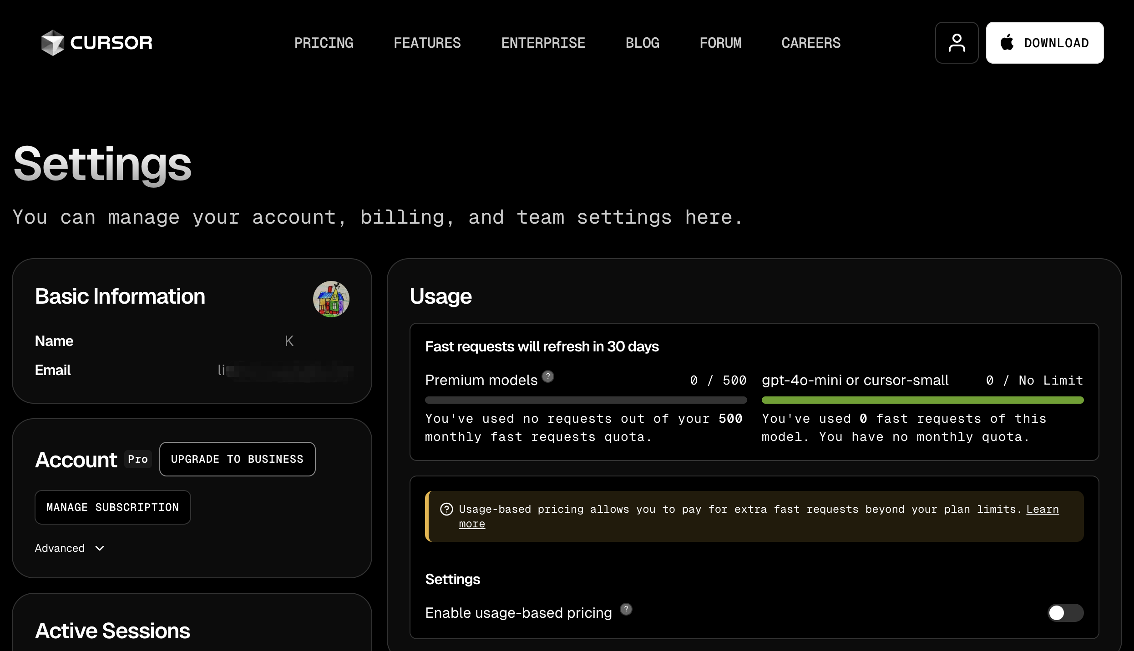Viewport: 1134px width, 651px height.
Task: Click help icon next to Premium models
Action: pyautogui.click(x=548, y=376)
